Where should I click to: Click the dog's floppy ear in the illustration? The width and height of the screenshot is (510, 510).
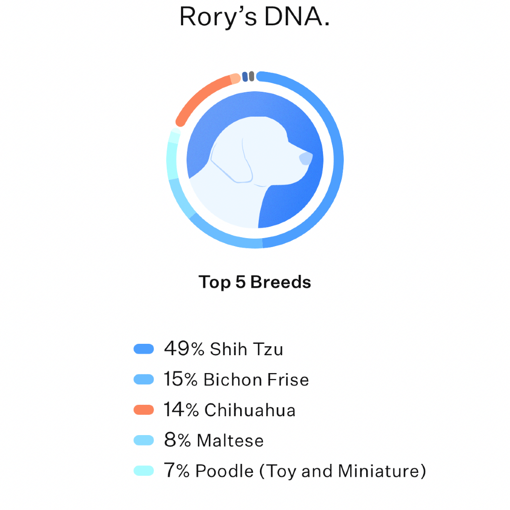click(x=232, y=160)
